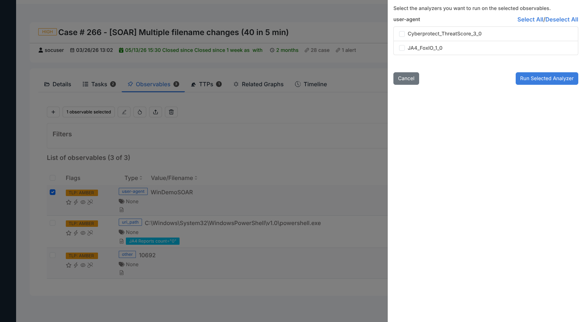Toggle IOC bolt icon for 10692
The width and height of the screenshot is (584, 322).
point(76,265)
